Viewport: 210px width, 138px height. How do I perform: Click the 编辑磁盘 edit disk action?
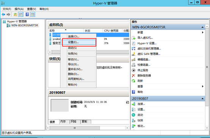click(x=144, y=60)
